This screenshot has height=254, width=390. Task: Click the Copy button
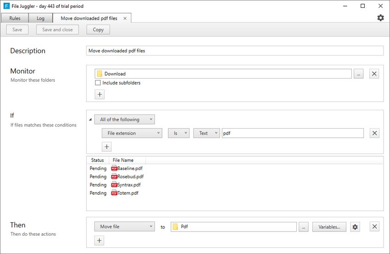point(98,30)
